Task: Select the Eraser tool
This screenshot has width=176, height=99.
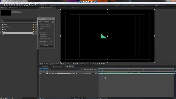Action: point(29,5)
